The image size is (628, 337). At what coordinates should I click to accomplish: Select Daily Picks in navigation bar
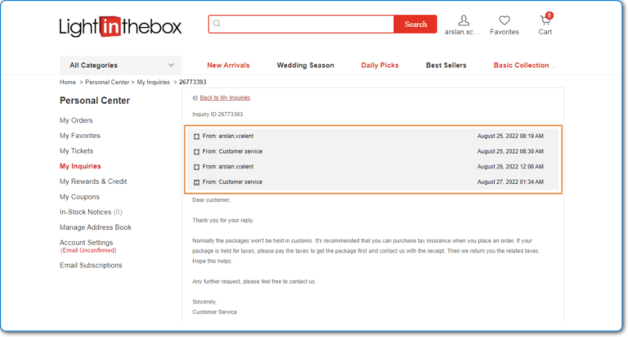pyautogui.click(x=380, y=65)
